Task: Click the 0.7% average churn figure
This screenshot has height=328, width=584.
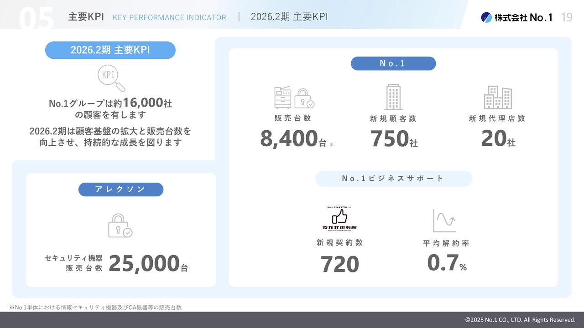Action: (447, 263)
